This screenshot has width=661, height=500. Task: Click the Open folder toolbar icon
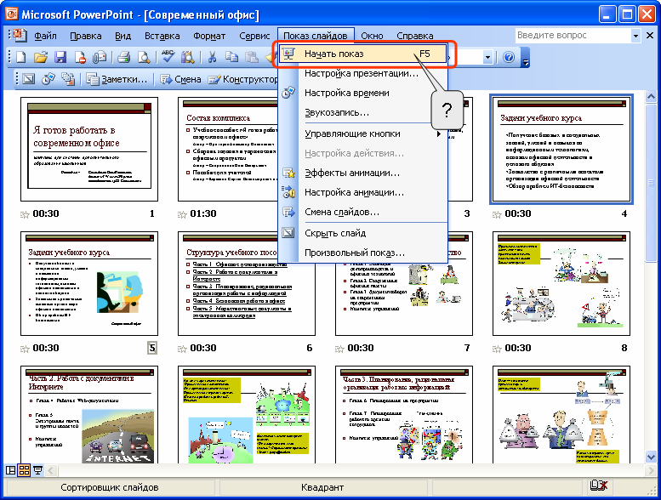click(x=40, y=57)
